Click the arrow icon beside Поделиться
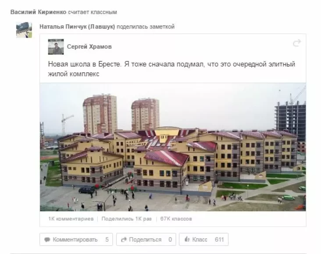Viewport: 321px width, 254px height. [x=124, y=240]
